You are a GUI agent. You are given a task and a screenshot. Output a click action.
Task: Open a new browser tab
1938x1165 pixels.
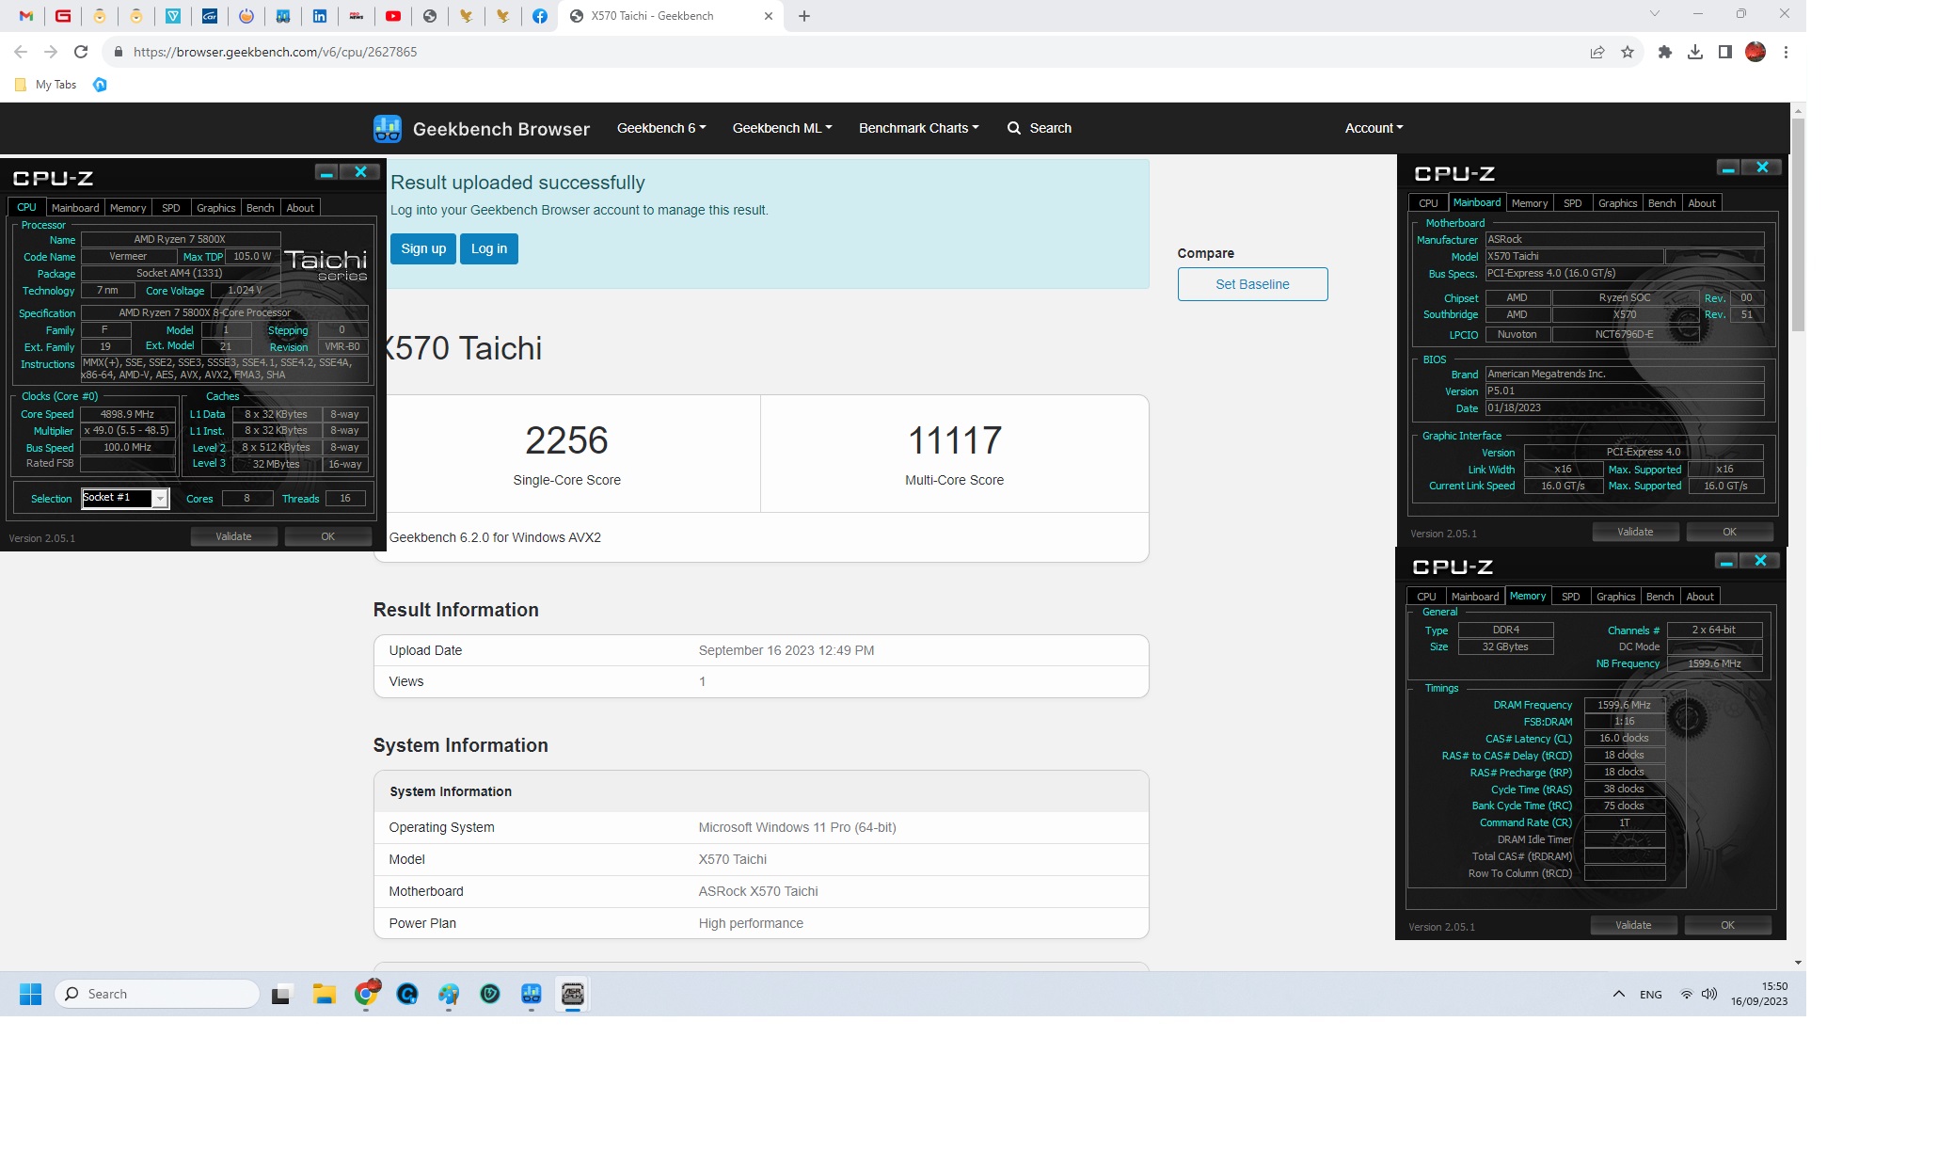point(804,16)
